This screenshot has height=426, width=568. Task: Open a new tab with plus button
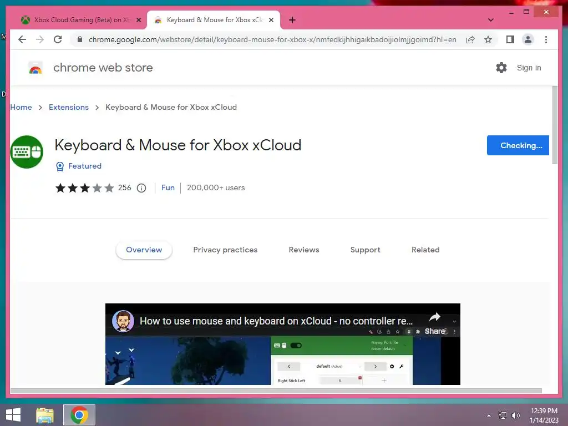[292, 20]
